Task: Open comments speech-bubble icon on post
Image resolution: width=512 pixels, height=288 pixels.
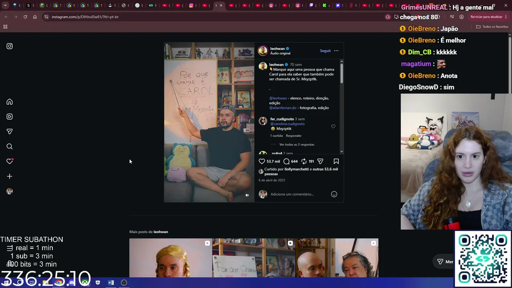Action: click(286, 161)
